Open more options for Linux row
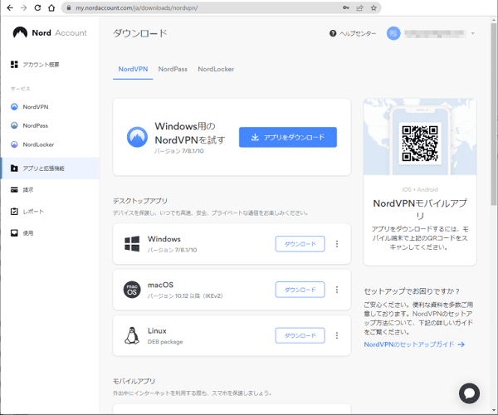The image size is (498, 415). (337, 335)
